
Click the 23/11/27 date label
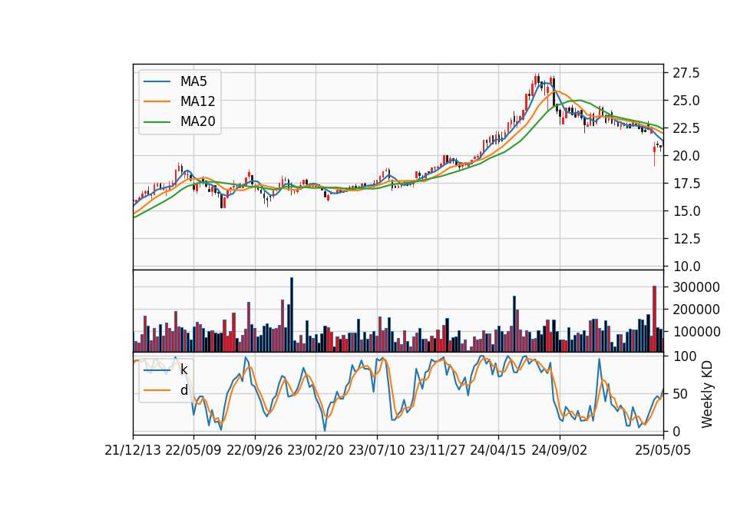(x=438, y=450)
